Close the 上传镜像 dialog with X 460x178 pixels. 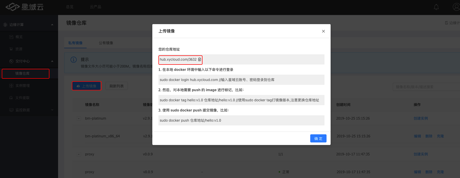click(323, 31)
